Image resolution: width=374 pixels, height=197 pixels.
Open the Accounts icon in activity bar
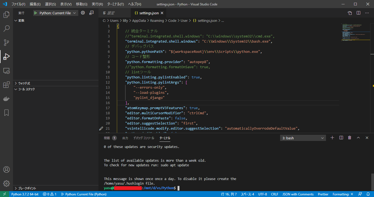(6, 170)
